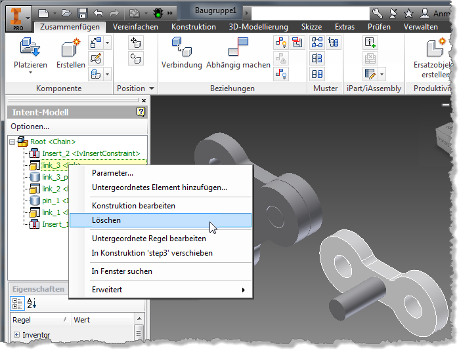Click the Abhängig machen constraint icon
Viewport: 459px width, 350px height.
[238, 47]
